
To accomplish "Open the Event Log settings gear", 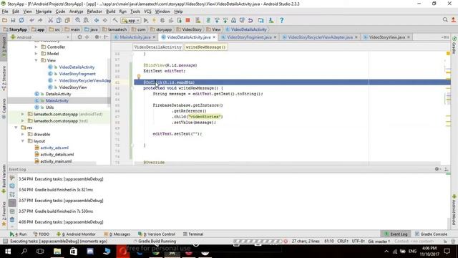I will (x=437, y=169).
